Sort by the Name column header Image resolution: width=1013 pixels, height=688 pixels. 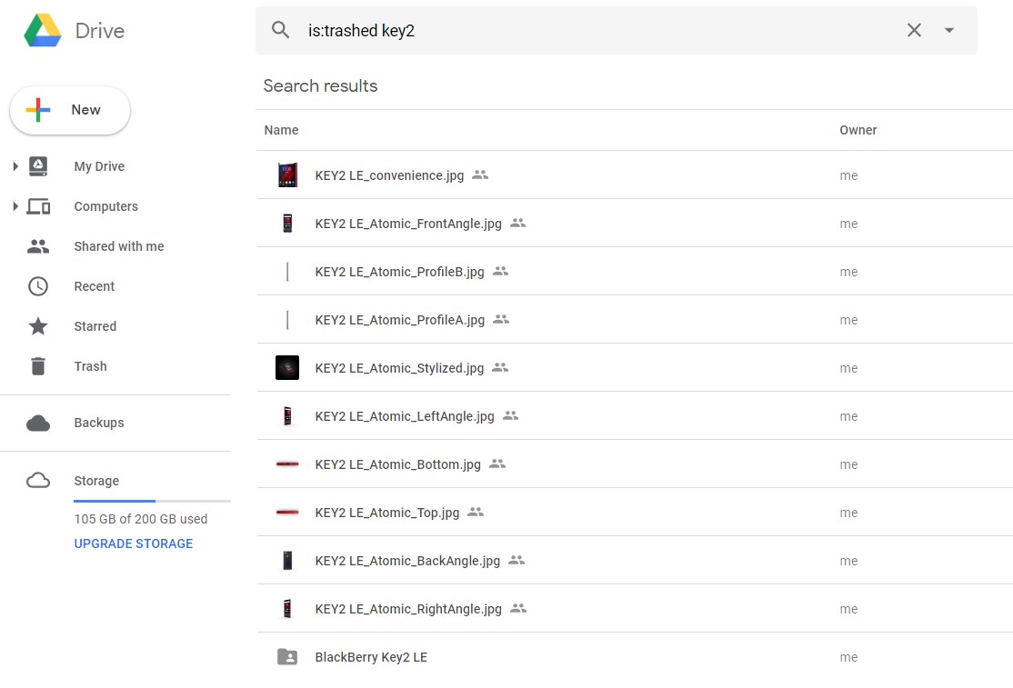281,130
